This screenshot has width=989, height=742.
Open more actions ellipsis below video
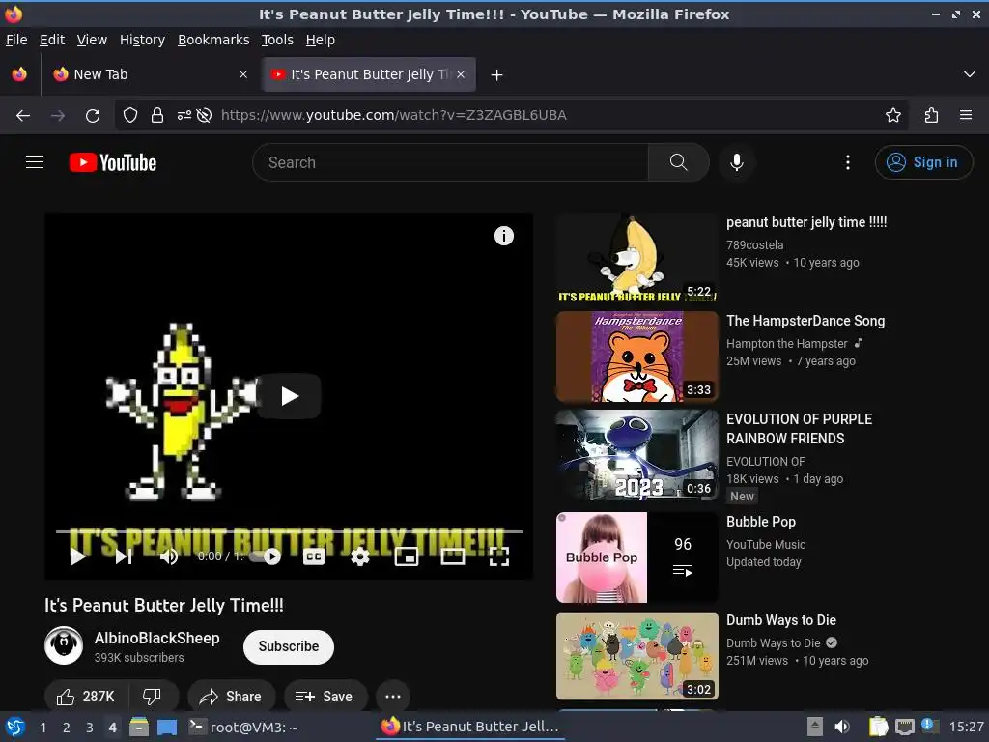pyautogui.click(x=393, y=697)
